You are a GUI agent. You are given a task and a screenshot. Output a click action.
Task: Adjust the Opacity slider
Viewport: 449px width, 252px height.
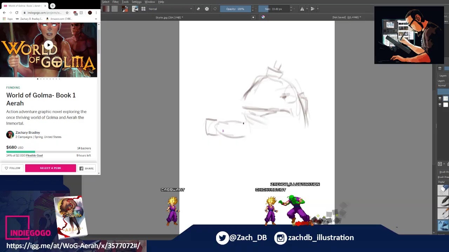tap(235, 9)
